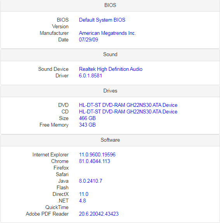Click the sound driver version 6.0.1.8581

coord(90,76)
